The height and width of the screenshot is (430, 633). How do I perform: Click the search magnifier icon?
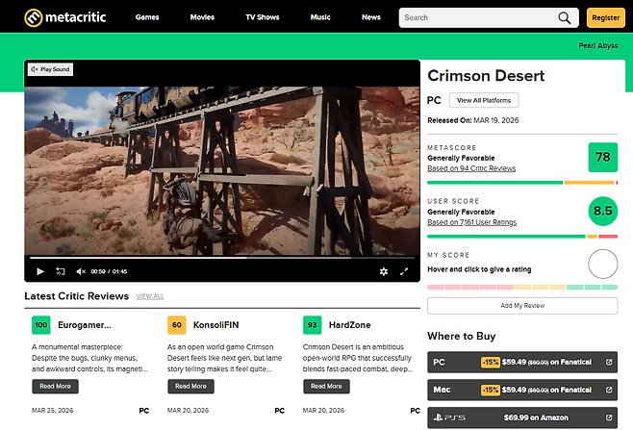coord(564,17)
